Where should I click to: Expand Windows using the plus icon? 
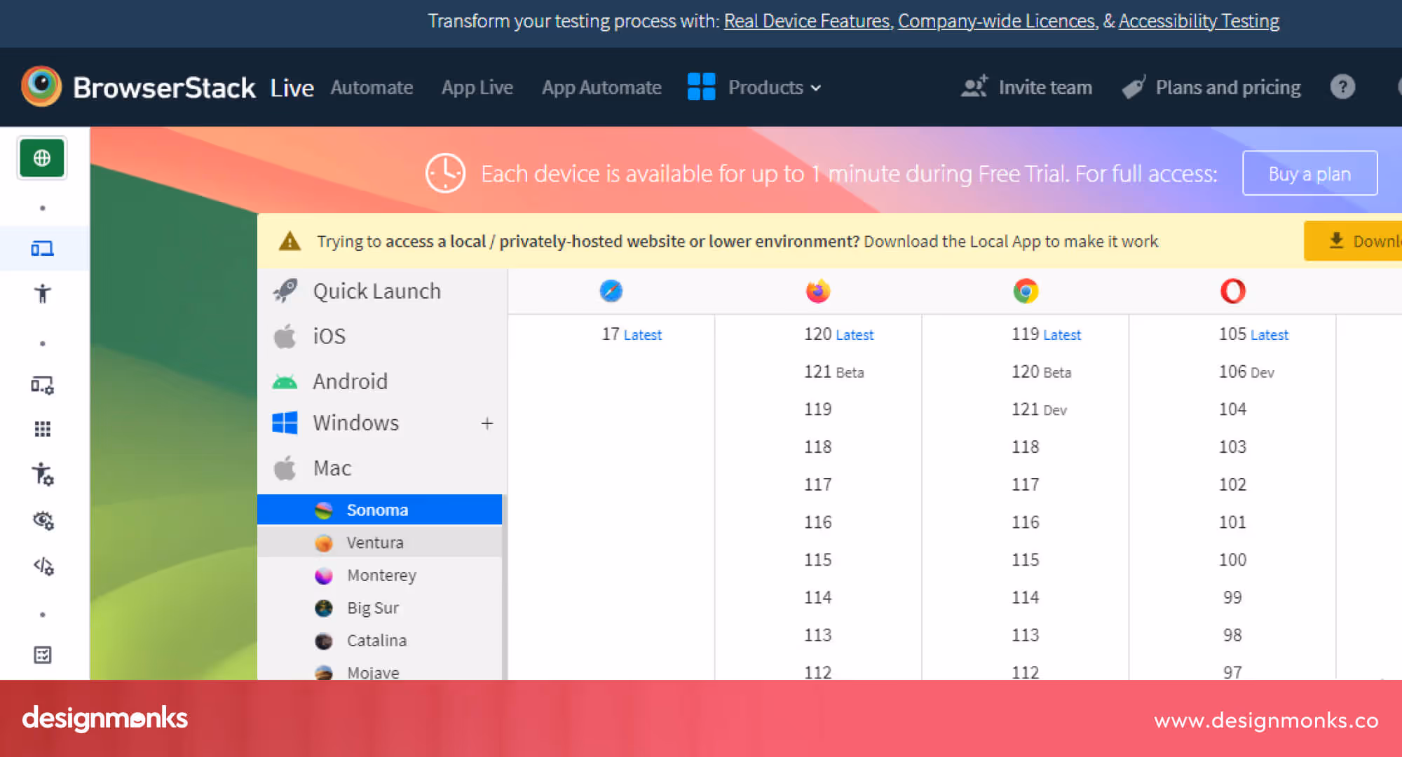pyautogui.click(x=486, y=423)
